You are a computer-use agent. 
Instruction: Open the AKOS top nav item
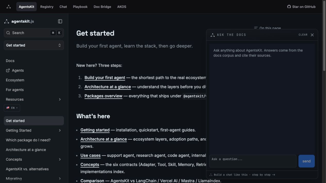pos(122,7)
